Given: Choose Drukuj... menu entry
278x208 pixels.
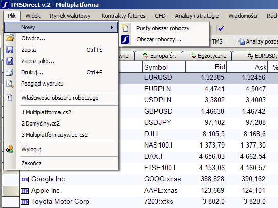Looking at the screenshot, I should pos(61,72).
